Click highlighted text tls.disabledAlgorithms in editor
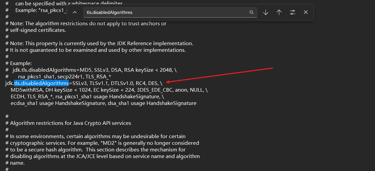This screenshot has height=171, width=375. pos(41,83)
